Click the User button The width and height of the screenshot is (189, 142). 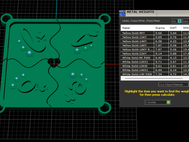point(185,21)
